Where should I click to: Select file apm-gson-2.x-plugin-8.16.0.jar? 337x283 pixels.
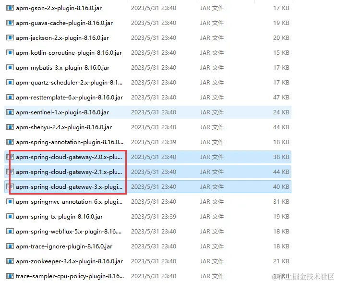click(x=59, y=8)
